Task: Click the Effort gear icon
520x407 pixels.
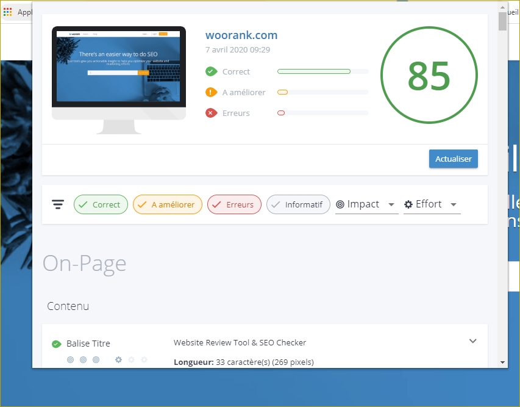Action: 408,204
